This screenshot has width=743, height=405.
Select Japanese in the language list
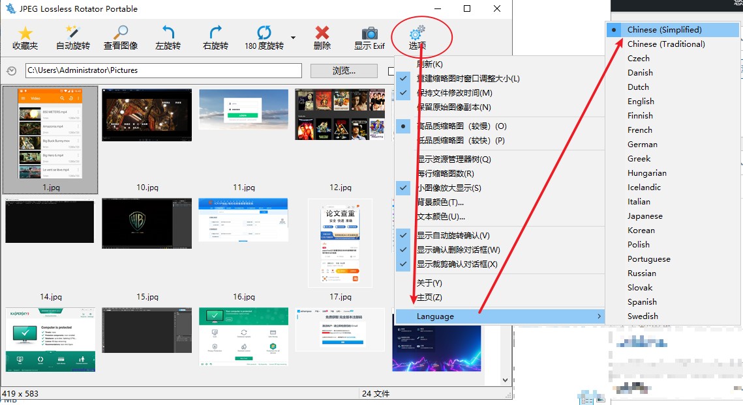[644, 216]
